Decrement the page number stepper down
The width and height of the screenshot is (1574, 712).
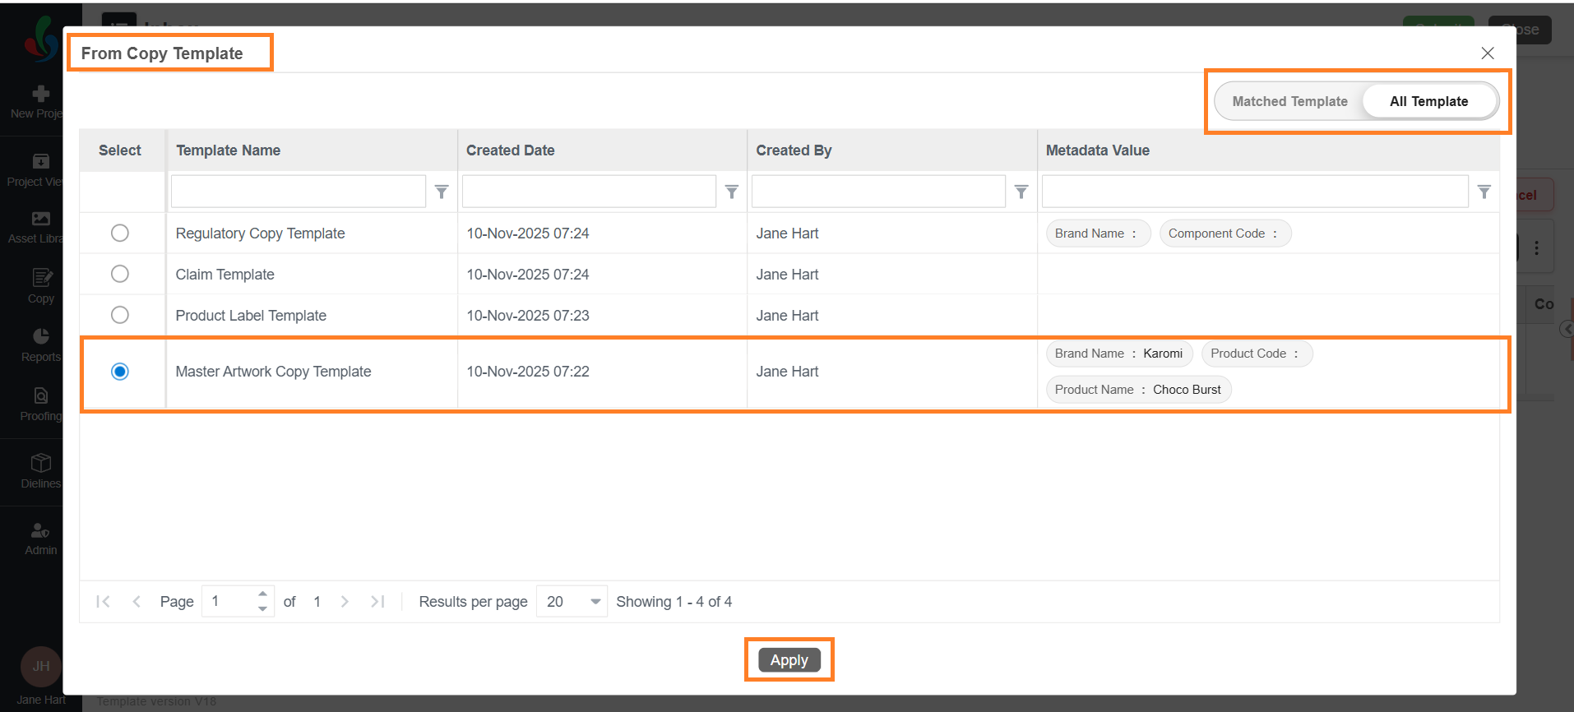pyautogui.click(x=262, y=609)
